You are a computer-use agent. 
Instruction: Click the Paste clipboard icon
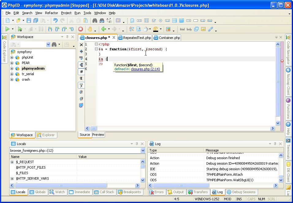86,20
